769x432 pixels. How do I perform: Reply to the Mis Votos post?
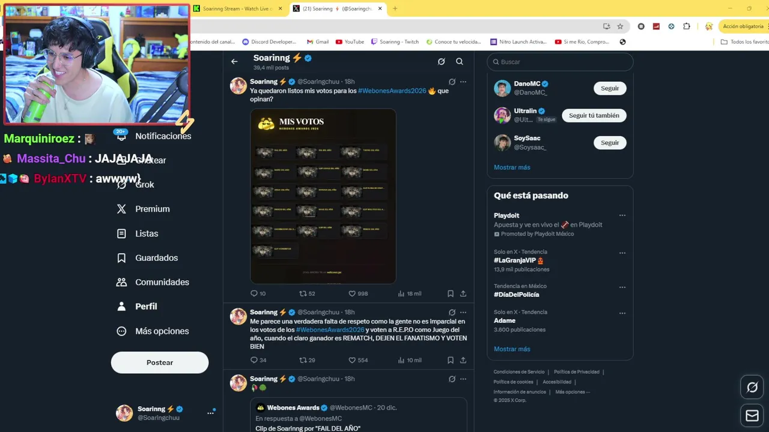point(258,293)
